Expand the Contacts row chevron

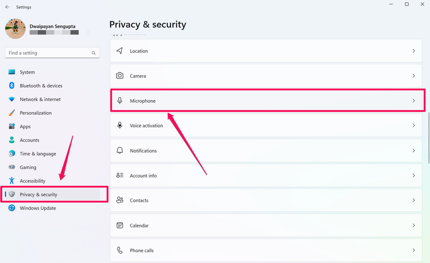[x=413, y=200]
